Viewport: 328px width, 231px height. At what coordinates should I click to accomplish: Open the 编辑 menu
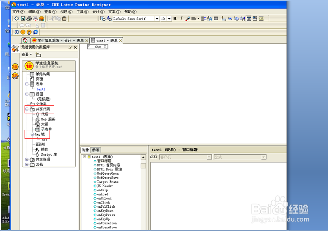tap(34, 11)
